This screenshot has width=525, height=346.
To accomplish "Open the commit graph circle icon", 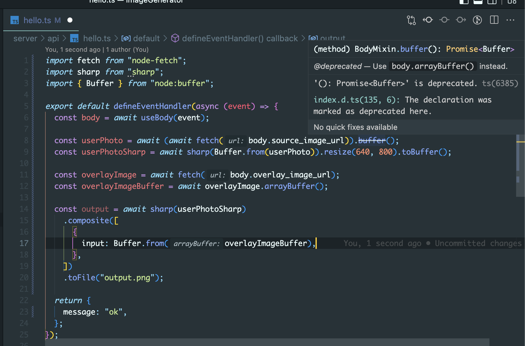I will [477, 20].
